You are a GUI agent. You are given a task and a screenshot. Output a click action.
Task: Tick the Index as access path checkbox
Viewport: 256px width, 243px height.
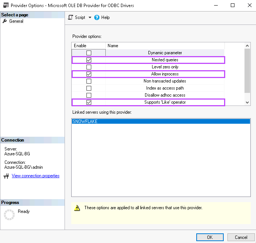point(89,88)
